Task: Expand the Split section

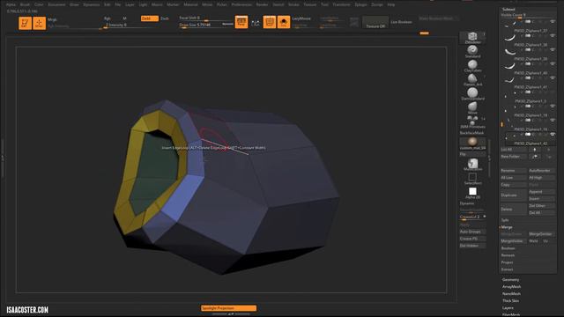Action: click(505, 220)
